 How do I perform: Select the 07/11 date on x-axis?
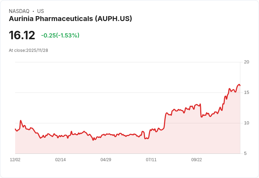[151, 160]
